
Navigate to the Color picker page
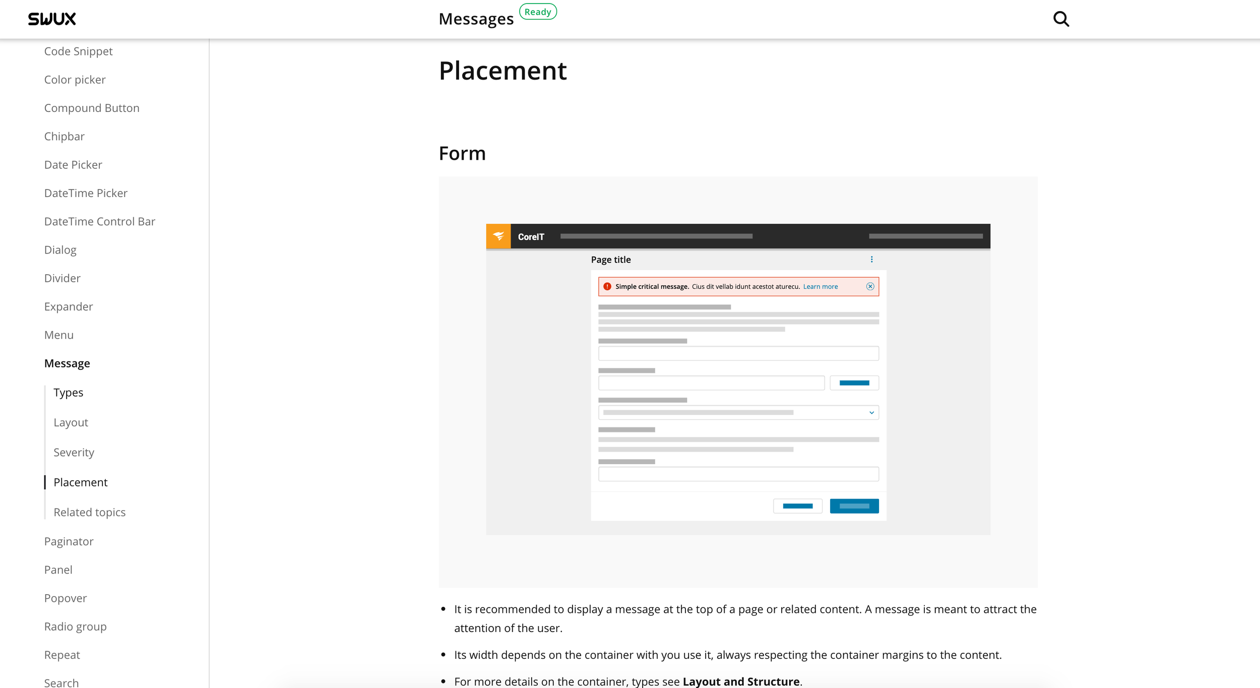tap(75, 80)
